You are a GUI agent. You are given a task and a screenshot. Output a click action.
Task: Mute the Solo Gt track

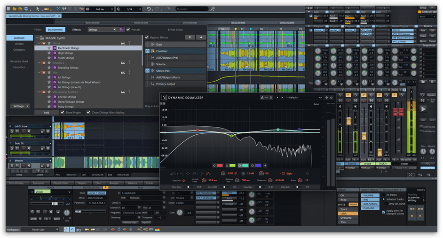17,148
